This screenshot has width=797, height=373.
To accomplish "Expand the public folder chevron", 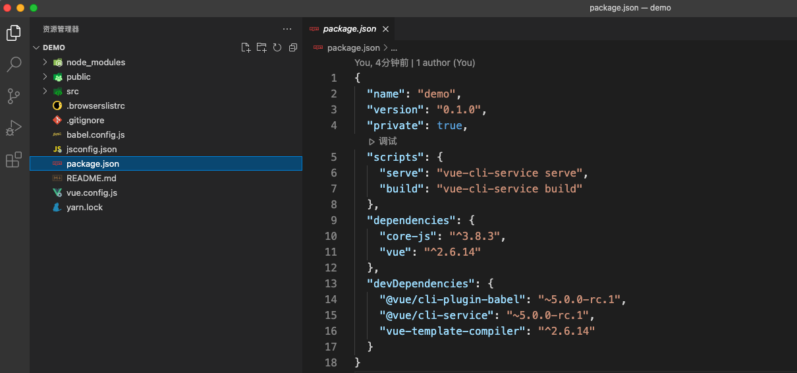I will tap(45, 76).
